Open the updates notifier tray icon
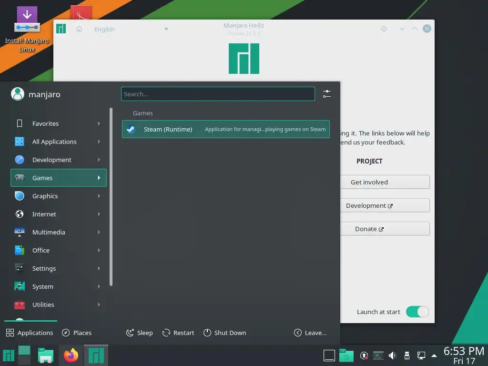The image size is (488, 366). [364, 356]
